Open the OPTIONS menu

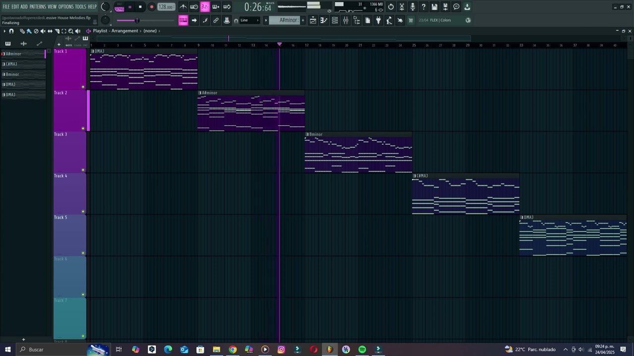pyautogui.click(x=66, y=7)
